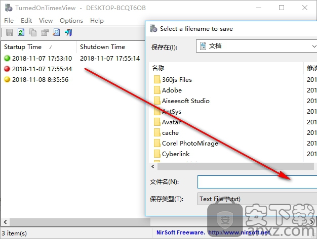Select the Cyberlink folder name

point(176,154)
